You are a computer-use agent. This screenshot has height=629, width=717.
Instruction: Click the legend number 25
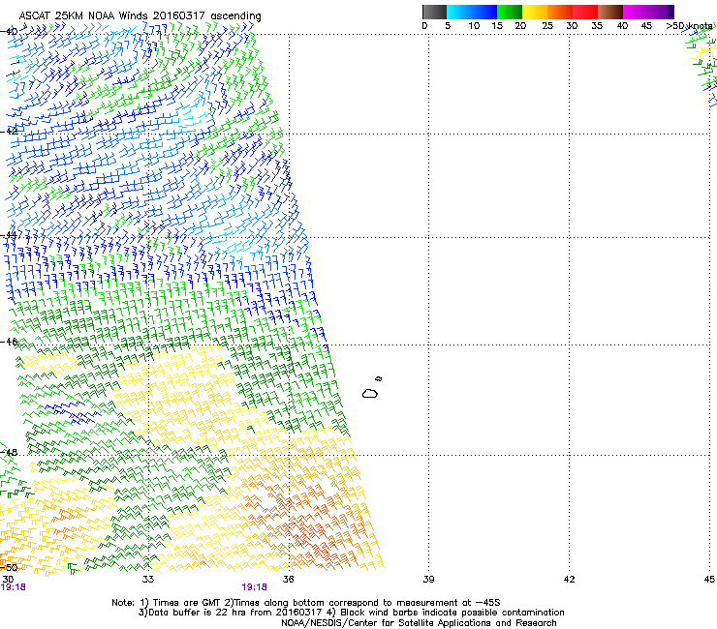pyautogui.click(x=547, y=26)
